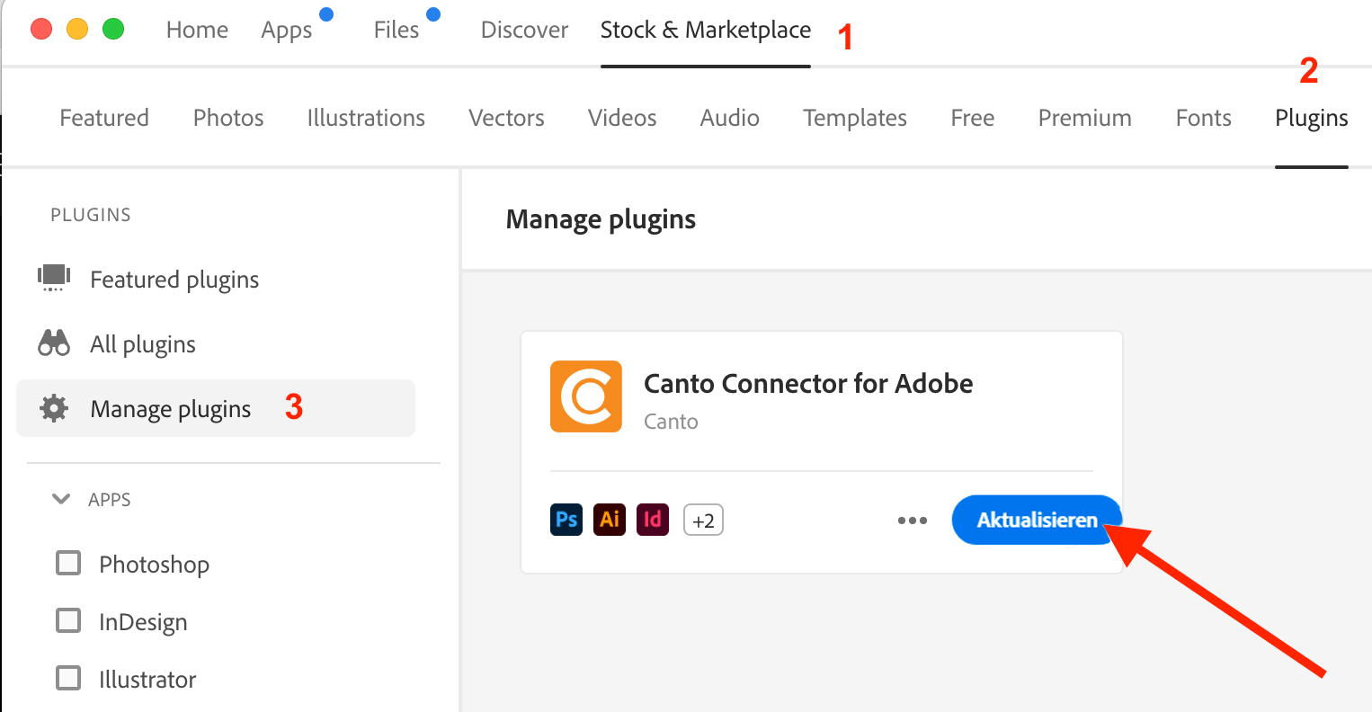Screen dimensions: 1372x712
Task: Go to the Templates category tab
Action: click(854, 118)
